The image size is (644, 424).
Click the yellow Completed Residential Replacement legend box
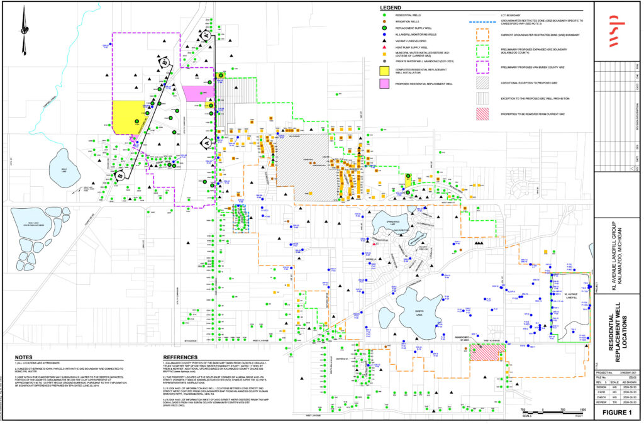tap(384, 70)
